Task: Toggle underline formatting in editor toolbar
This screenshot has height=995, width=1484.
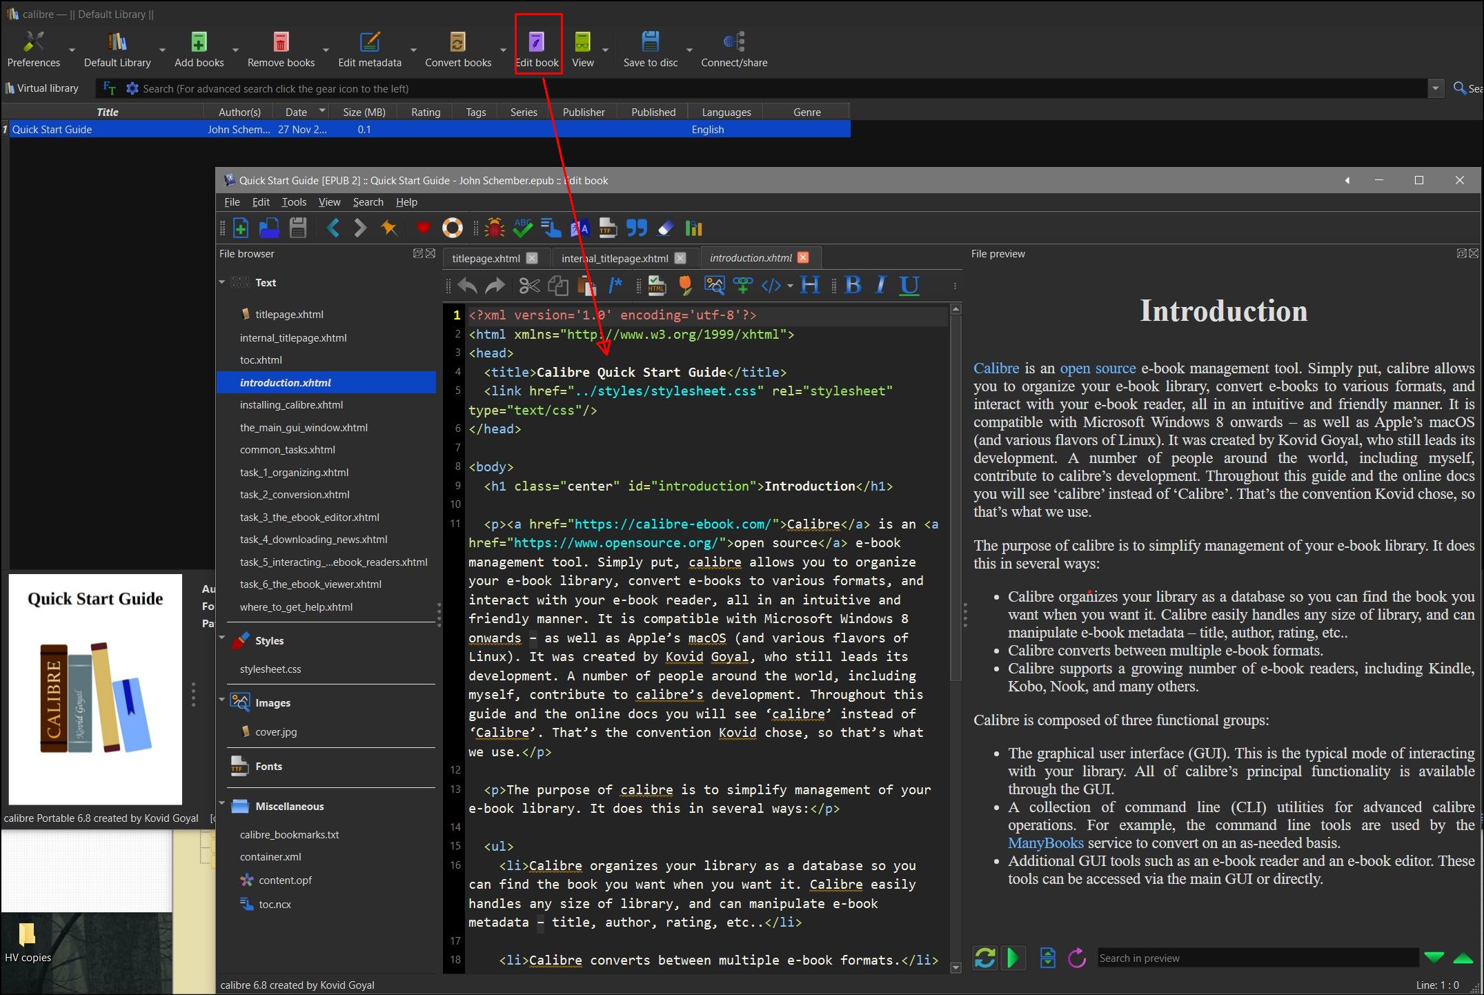Action: coord(909,285)
